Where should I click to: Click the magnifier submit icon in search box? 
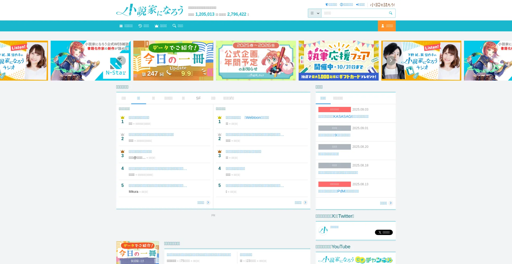391,13
